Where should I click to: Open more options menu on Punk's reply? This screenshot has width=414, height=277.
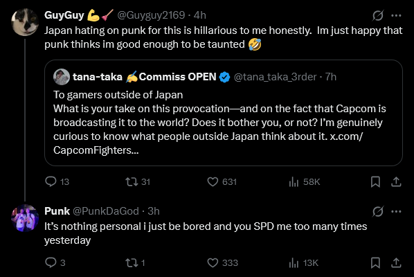pyautogui.click(x=396, y=211)
